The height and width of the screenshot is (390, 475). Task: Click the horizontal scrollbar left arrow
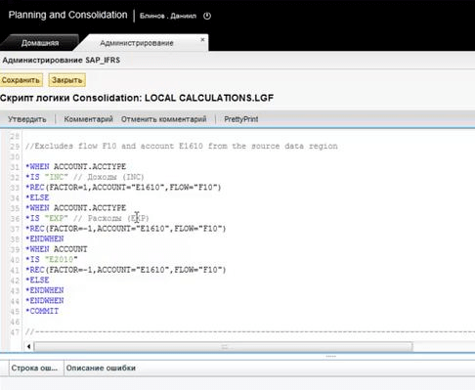[28, 346]
